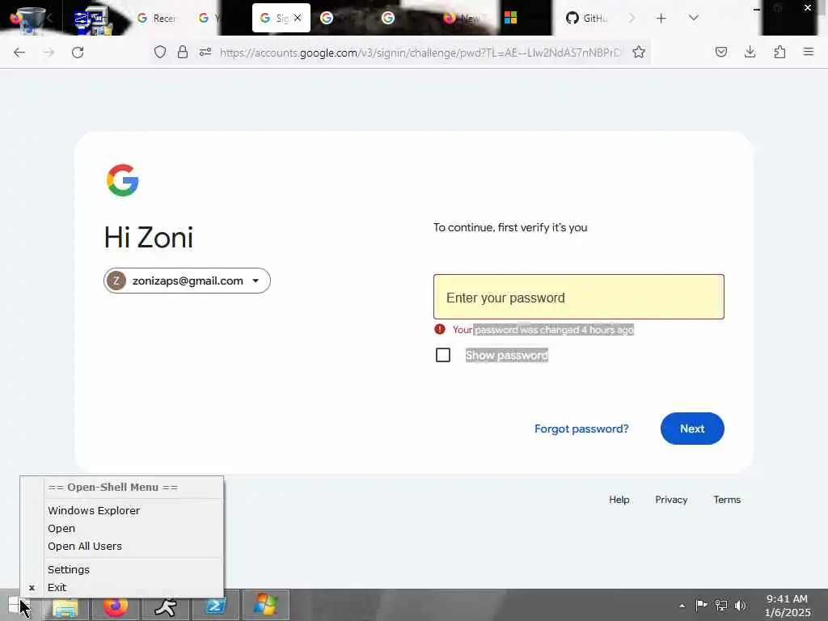This screenshot has width=828, height=621.
Task: Click the Firefox taskbar icon
Action: pyautogui.click(x=116, y=606)
